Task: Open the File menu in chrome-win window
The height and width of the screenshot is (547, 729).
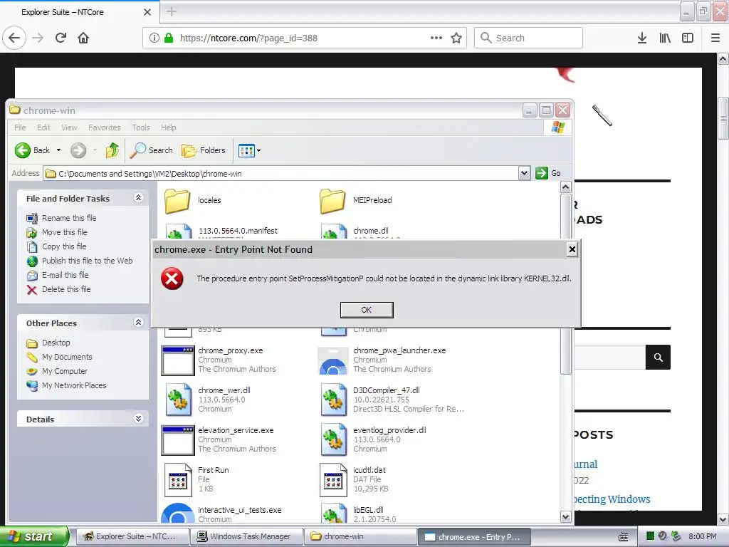Action: click(20, 127)
